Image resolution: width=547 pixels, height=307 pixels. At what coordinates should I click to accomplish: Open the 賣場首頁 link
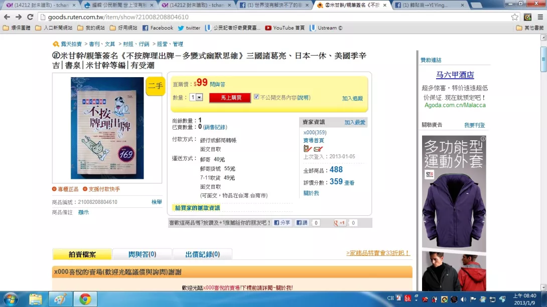[x=314, y=140]
